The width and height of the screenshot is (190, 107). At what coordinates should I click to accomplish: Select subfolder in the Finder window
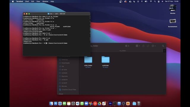105,62
